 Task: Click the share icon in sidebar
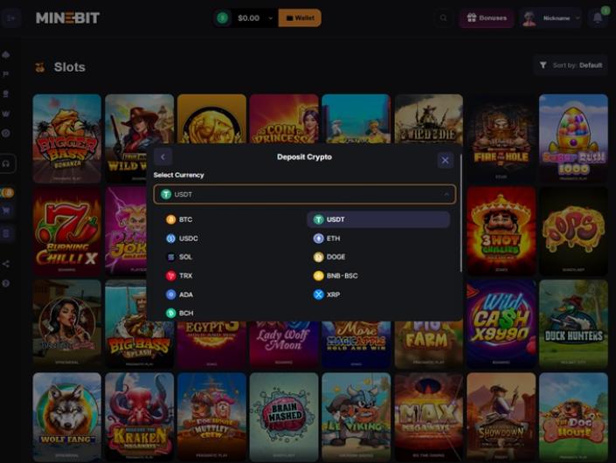(x=7, y=264)
